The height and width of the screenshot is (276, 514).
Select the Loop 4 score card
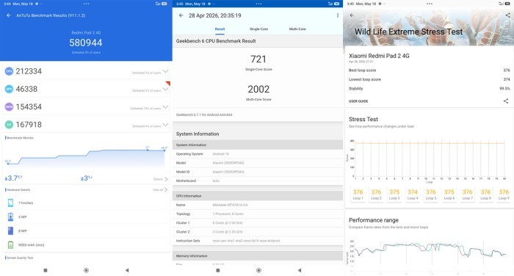[413, 194]
